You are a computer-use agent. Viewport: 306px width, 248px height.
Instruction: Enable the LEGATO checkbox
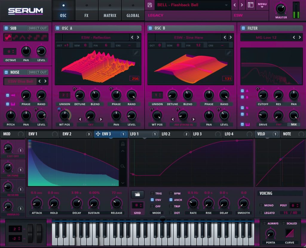[261, 213]
